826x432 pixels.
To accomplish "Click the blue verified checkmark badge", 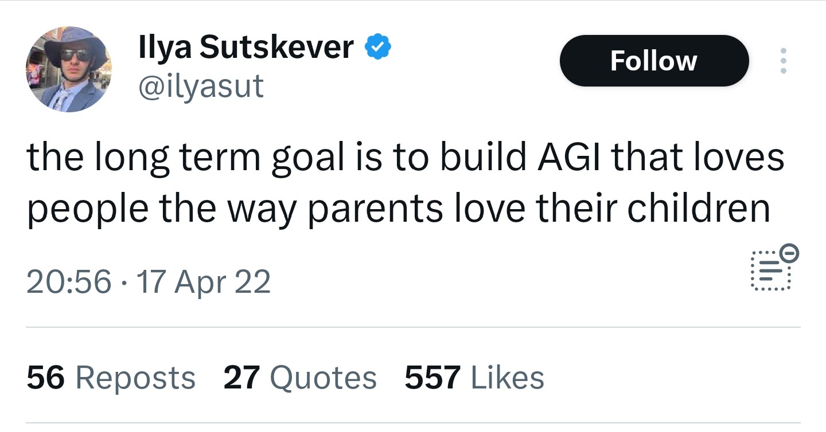I will 378,48.
